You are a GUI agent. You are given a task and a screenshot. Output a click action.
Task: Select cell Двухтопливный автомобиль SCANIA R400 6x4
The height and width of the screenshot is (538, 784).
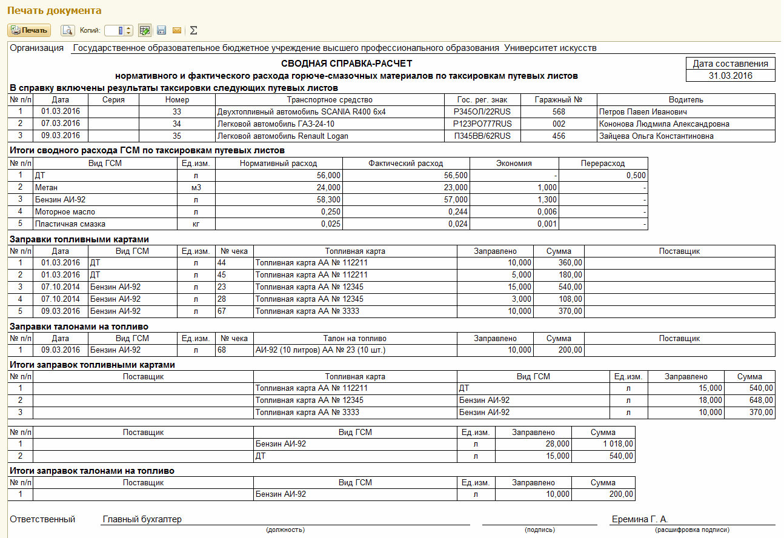pos(330,112)
